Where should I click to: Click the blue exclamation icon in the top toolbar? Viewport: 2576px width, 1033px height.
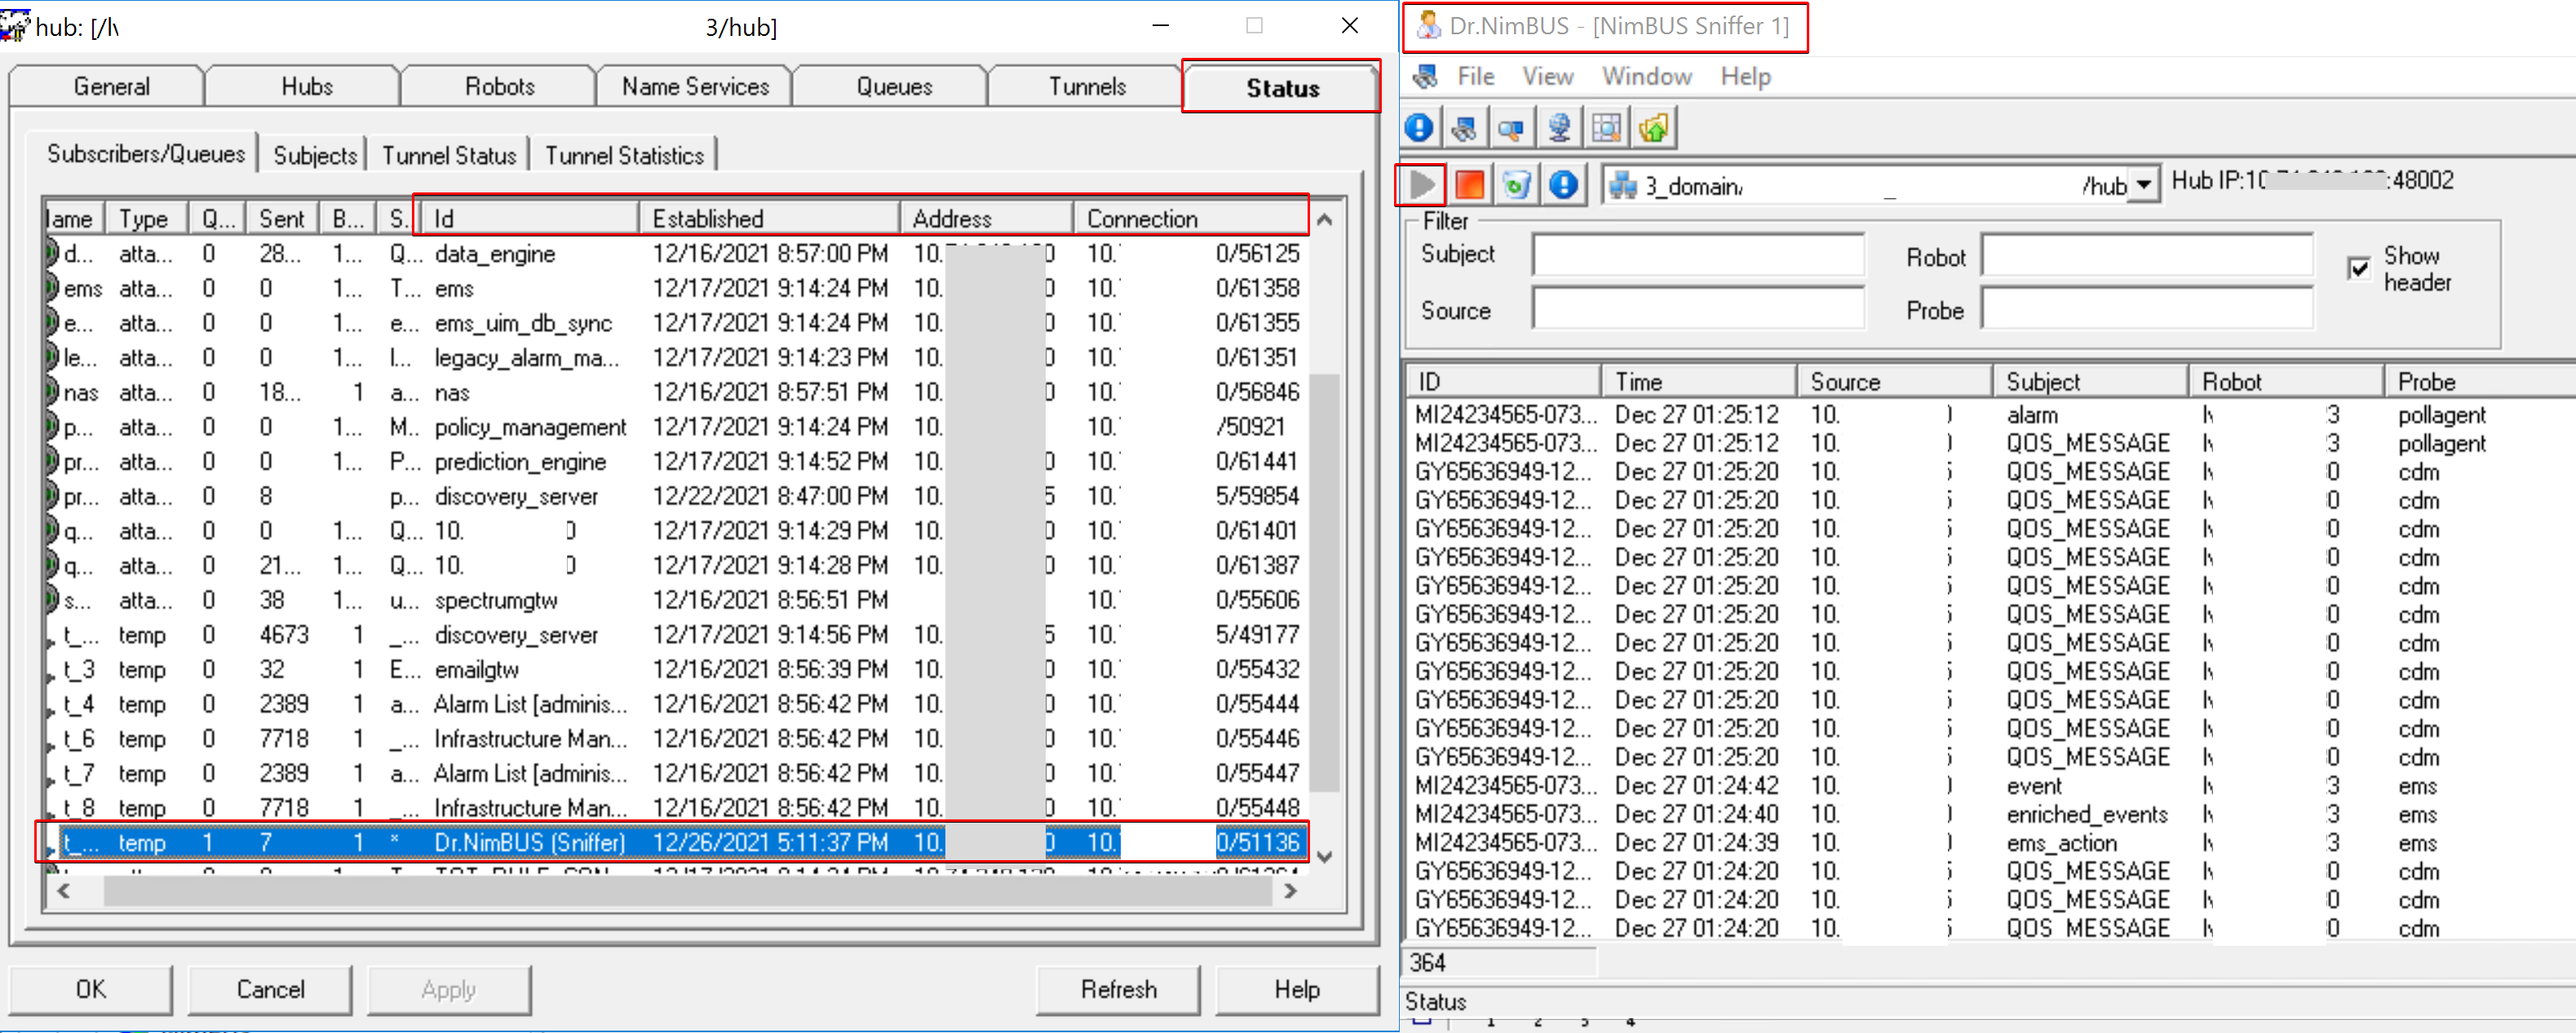pyautogui.click(x=1419, y=128)
